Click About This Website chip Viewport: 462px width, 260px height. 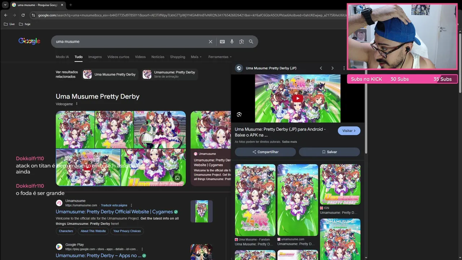click(x=93, y=231)
